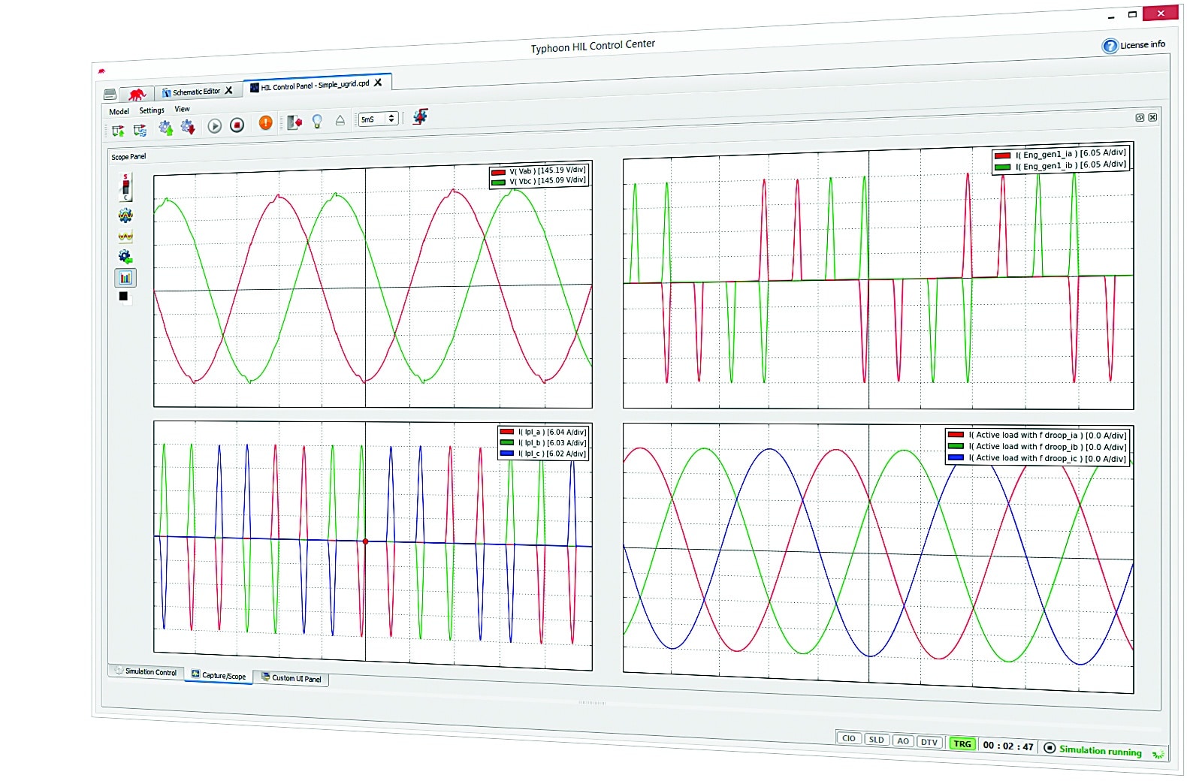Click the Simulation running status text
Screen dimensions: 1187x781
tap(1101, 750)
